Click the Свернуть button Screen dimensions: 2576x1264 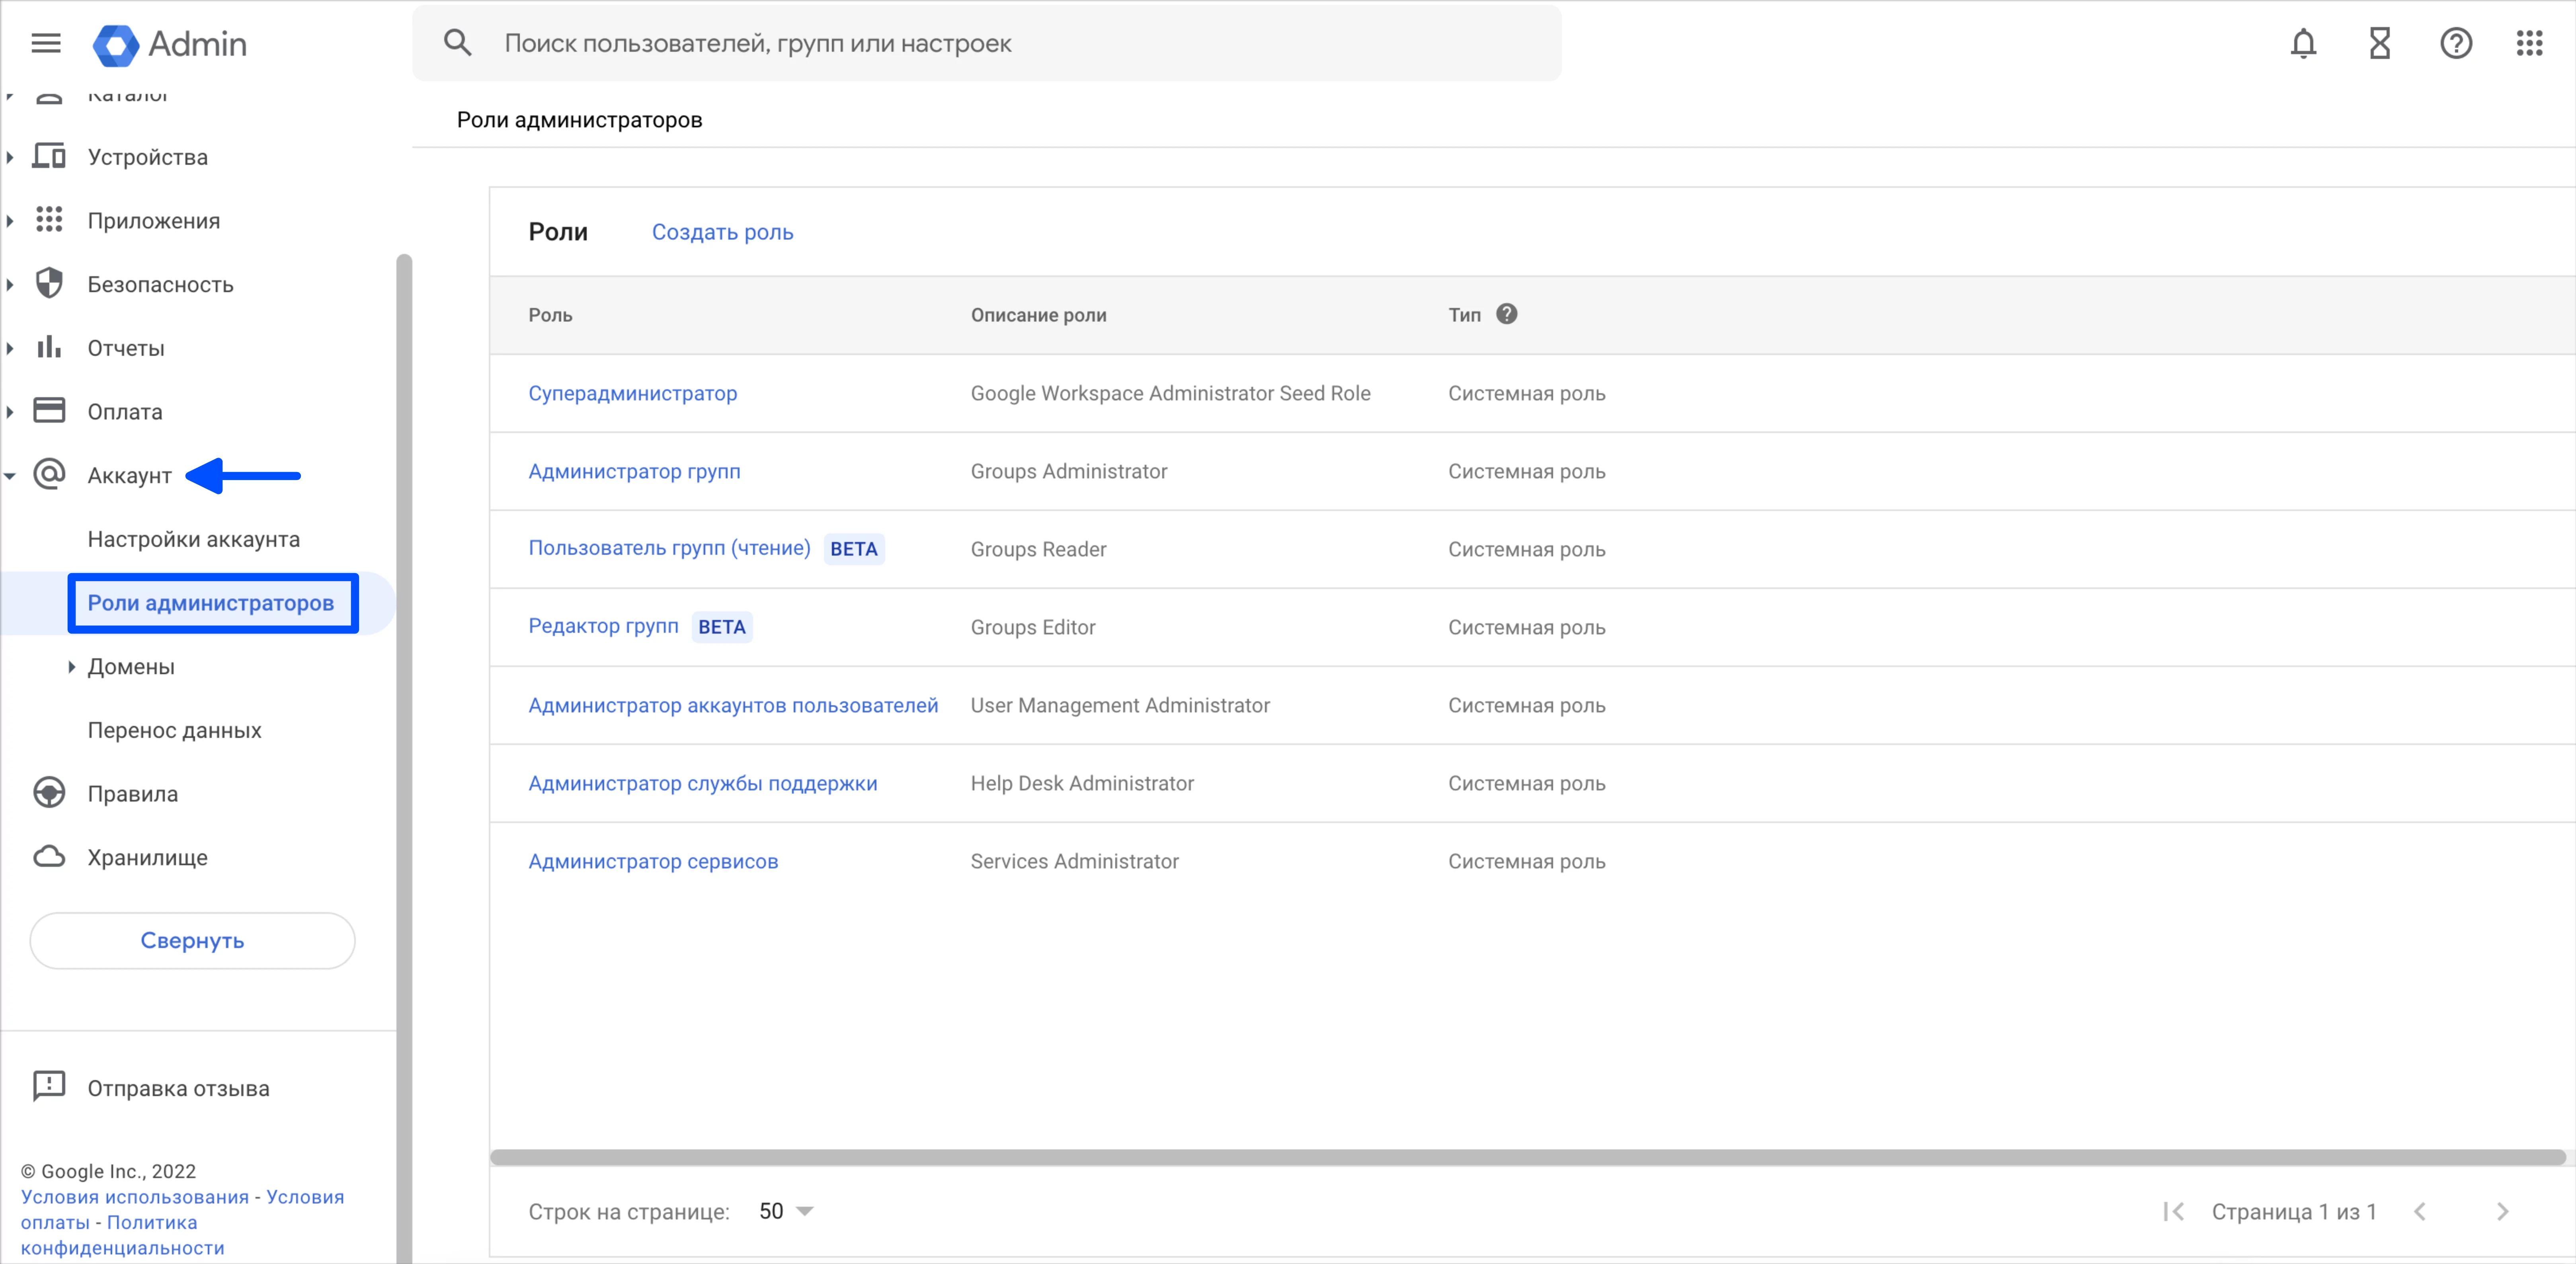[x=192, y=940]
